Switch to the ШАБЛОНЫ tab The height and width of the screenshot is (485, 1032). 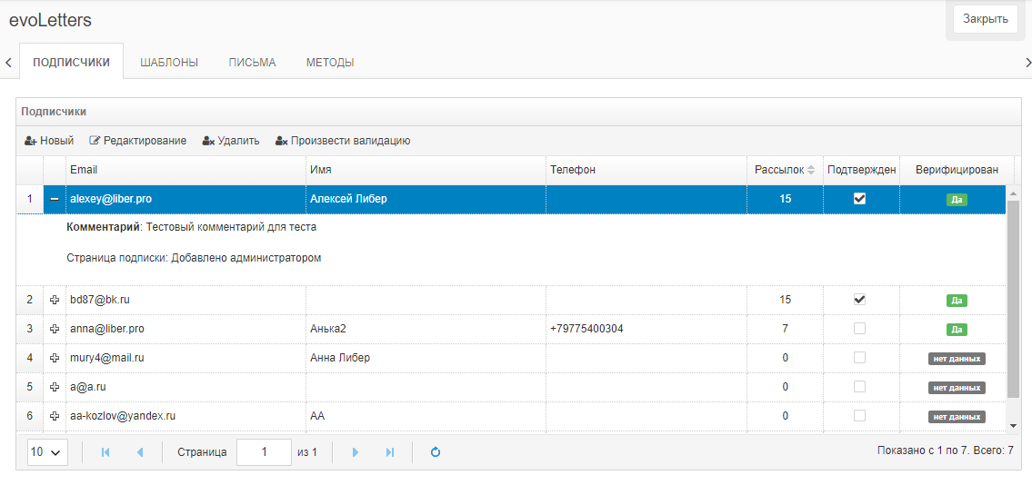click(x=169, y=63)
